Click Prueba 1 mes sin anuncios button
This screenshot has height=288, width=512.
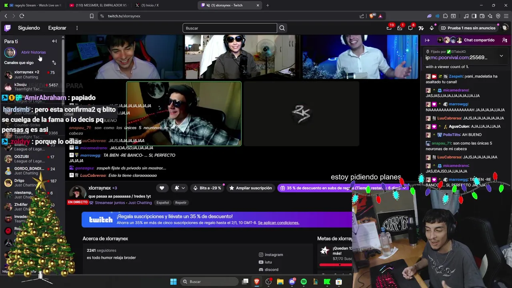click(x=468, y=28)
